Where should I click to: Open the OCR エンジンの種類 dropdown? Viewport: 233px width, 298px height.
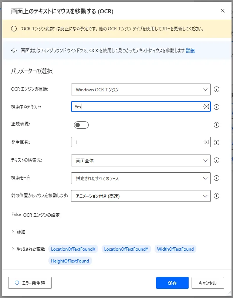141,89
